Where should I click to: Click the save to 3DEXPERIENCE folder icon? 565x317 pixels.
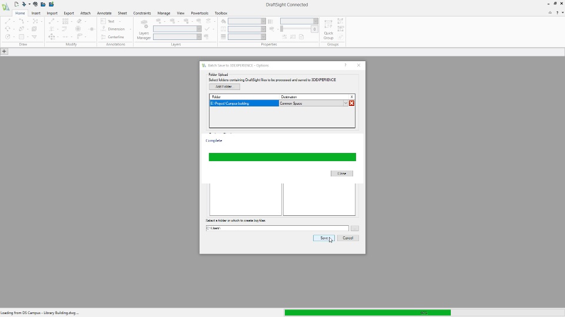(51, 4)
